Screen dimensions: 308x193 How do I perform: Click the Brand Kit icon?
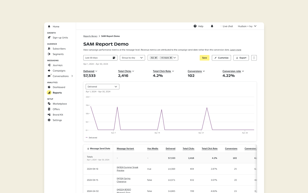(49, 115)
